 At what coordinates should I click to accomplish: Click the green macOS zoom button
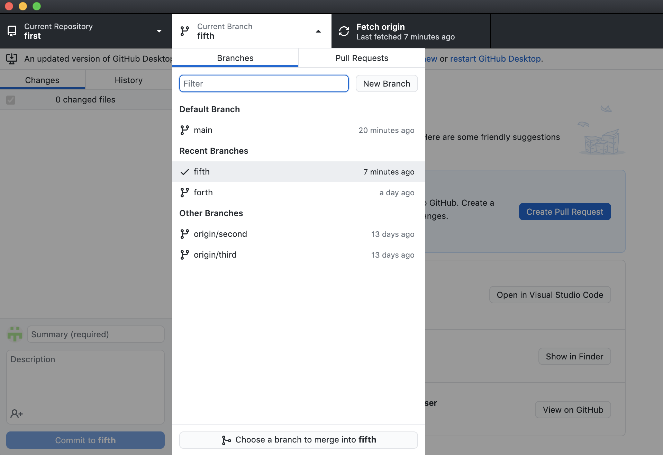coord(37,6)
